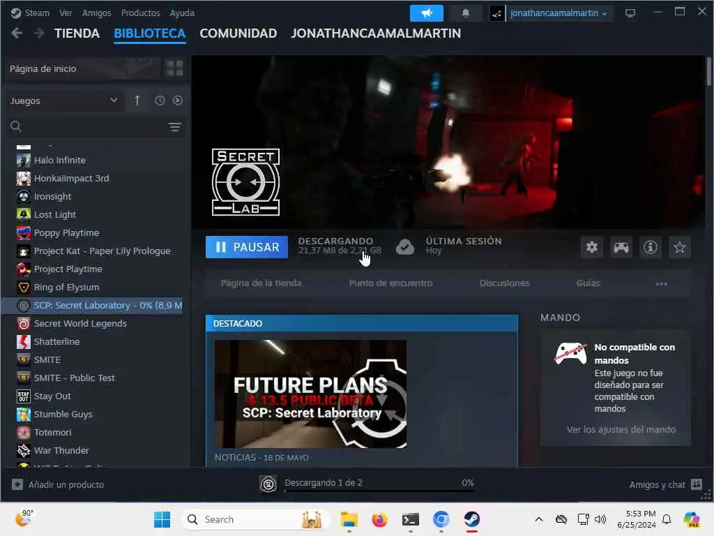Open game settings gear icon
Image resolution: width=714 pixels, height=536 pixels.
592,247
